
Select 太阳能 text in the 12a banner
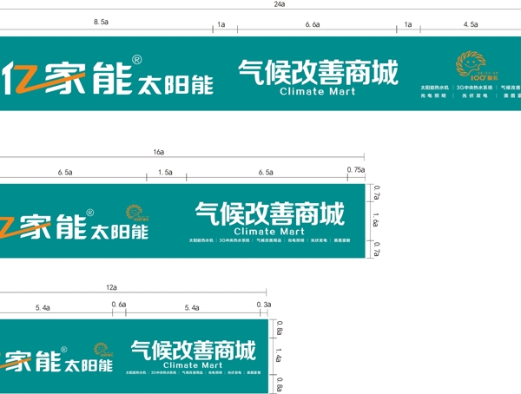[x=89, y=365]
